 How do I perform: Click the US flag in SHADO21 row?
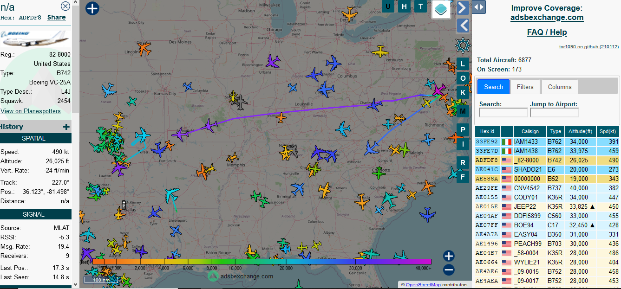pyautogui.click(x=506, y=170)
